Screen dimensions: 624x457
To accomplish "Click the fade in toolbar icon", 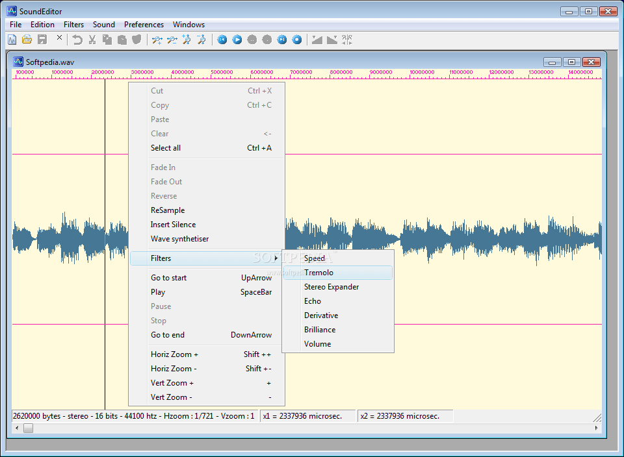I will pyautogui.click(x=317, y=40).
